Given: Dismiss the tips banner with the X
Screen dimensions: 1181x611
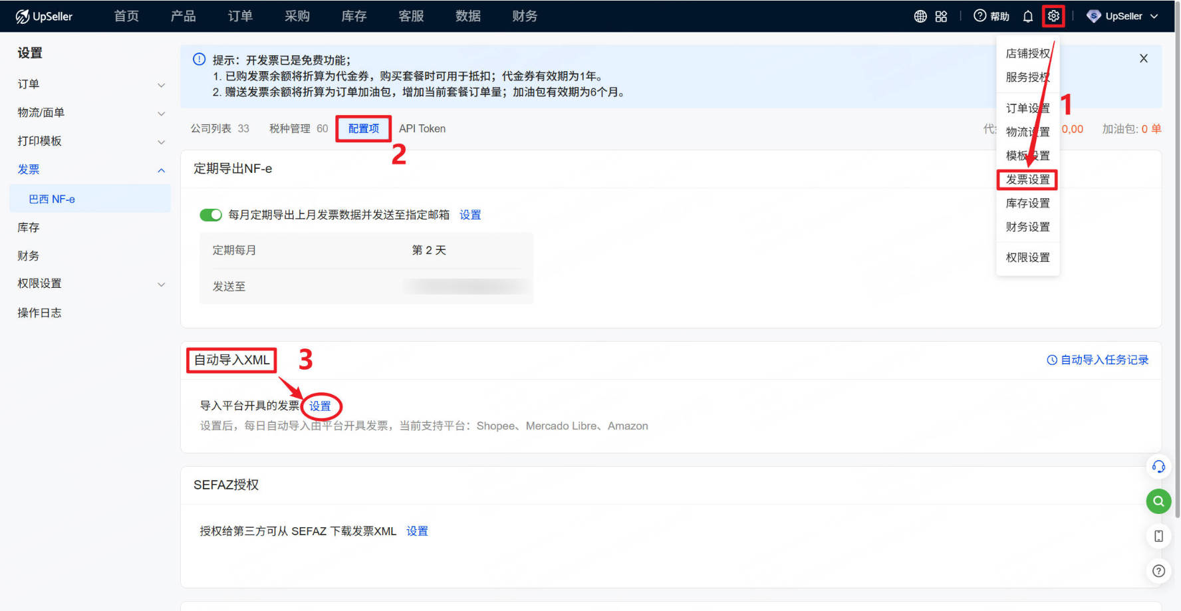Looking at the screenshot, I should pos(1143,58).
